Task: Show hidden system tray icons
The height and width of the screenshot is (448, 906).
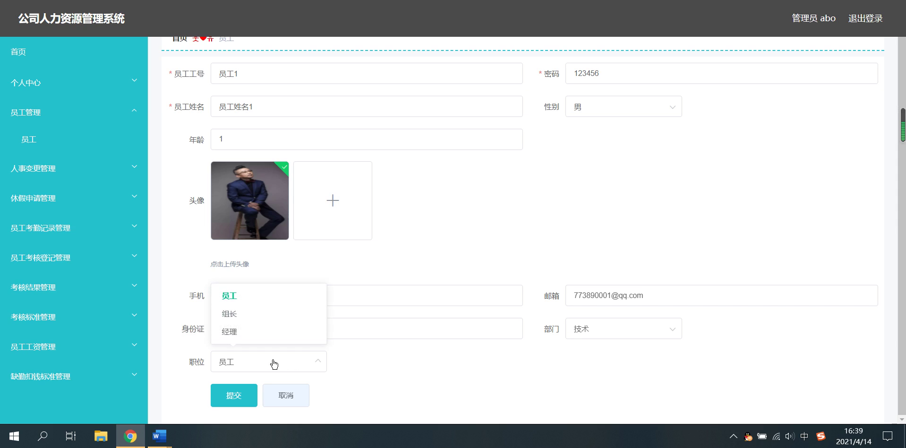Action: click(733, 437)
